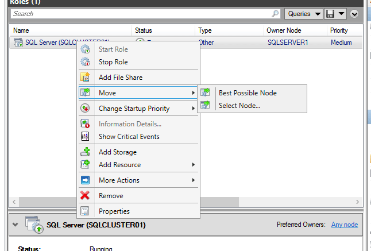Sort by the Name column header

pos(70,30)
